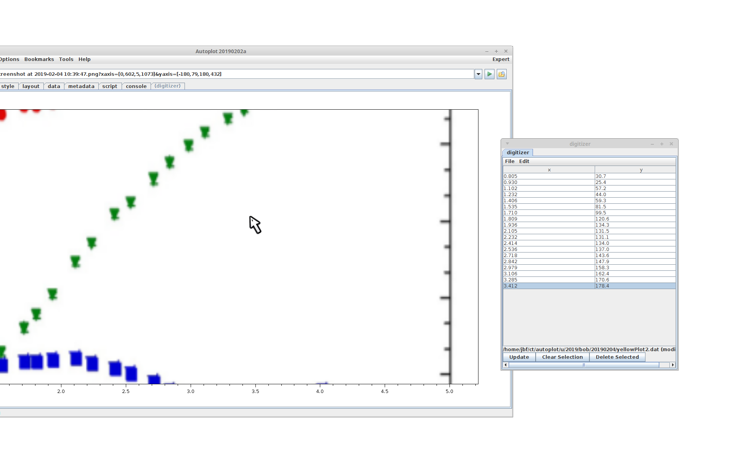
Task: Select the table row with x 1.232
Action: (x=589, y=195)
